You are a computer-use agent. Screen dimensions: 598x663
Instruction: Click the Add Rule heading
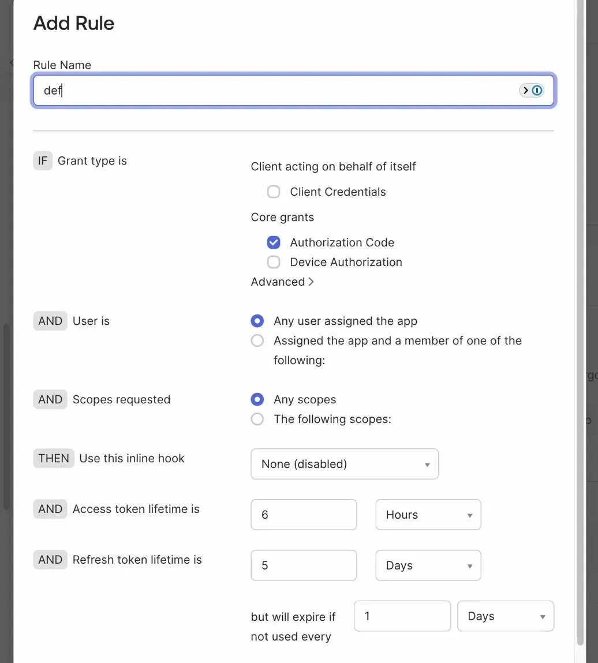click(x=73, y=23)
